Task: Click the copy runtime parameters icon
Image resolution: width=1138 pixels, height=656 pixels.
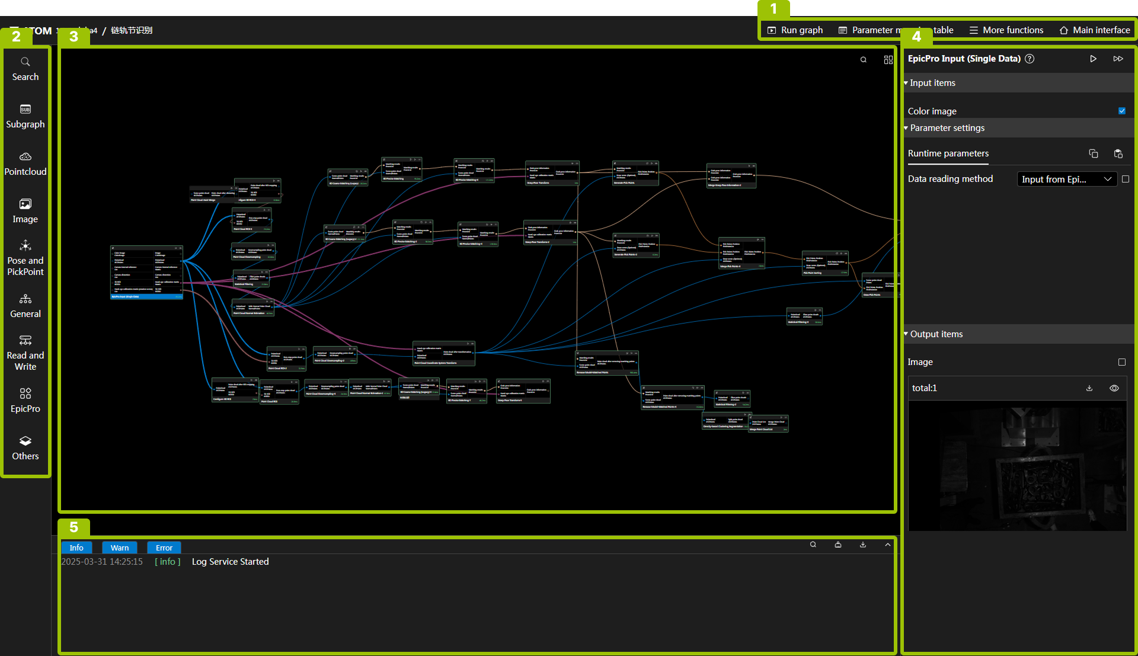Action: (1094, 153)
